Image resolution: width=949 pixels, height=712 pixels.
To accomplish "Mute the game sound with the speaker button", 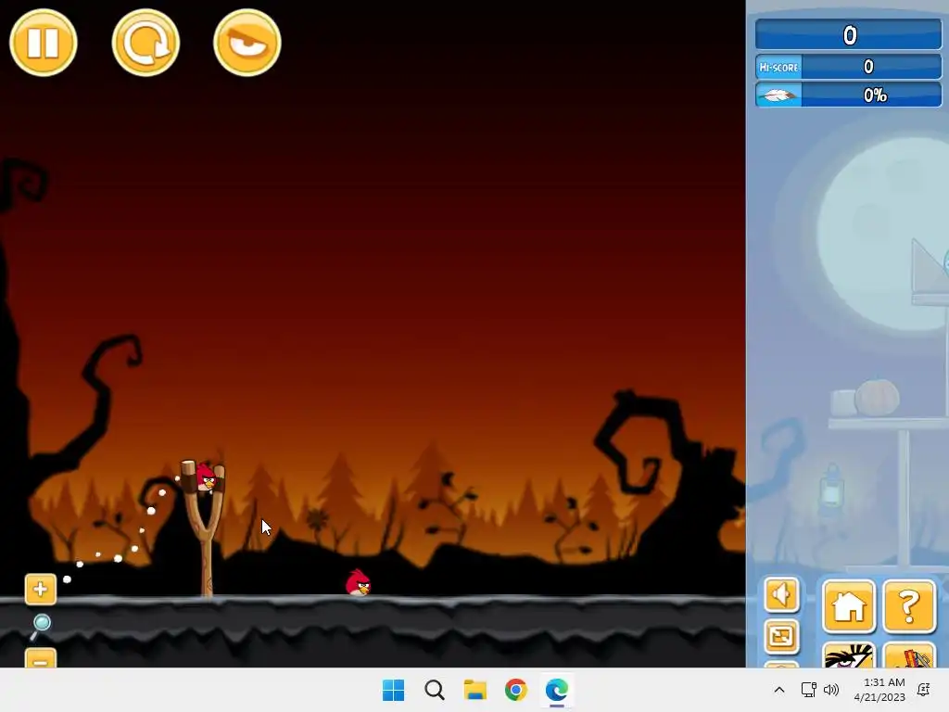I will point(781,594).
